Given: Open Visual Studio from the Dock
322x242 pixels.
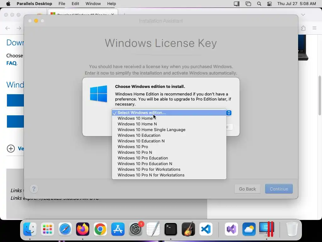Looking at the screenshot, I should point(231,229).
